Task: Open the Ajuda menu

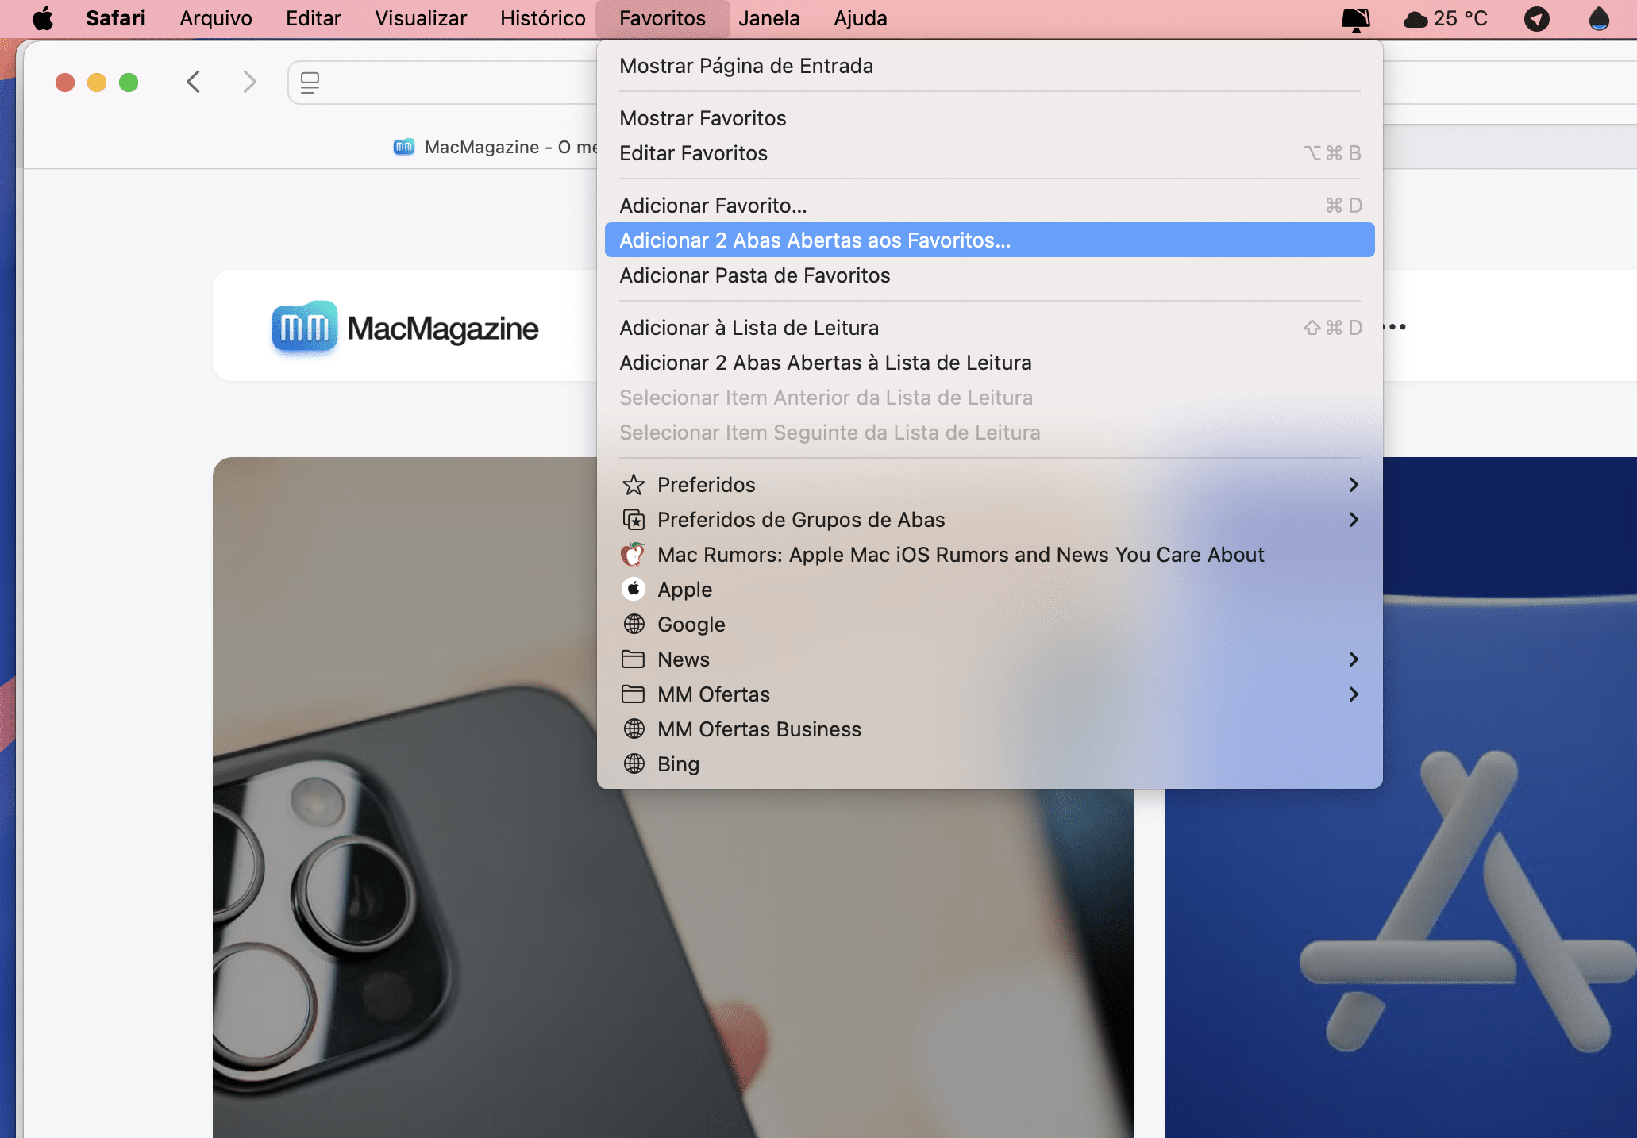Action: [861, 18]
